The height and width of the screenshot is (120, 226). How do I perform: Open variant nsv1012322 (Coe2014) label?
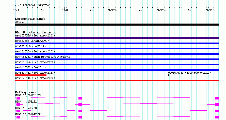click(x=30, y=67)
